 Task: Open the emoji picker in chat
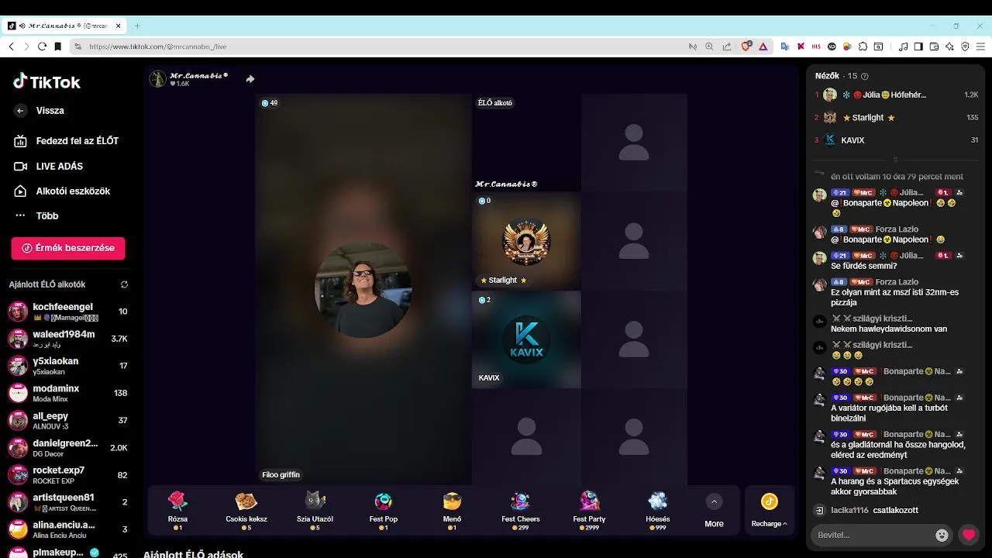(942, 535)
